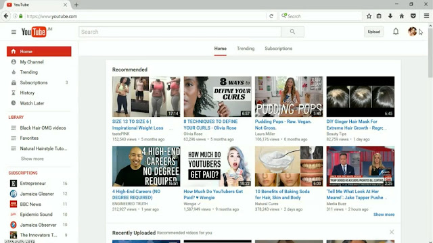Open the browser downloads arrow
Viewport: 433px width, 243px height.
tap(390, 16)
